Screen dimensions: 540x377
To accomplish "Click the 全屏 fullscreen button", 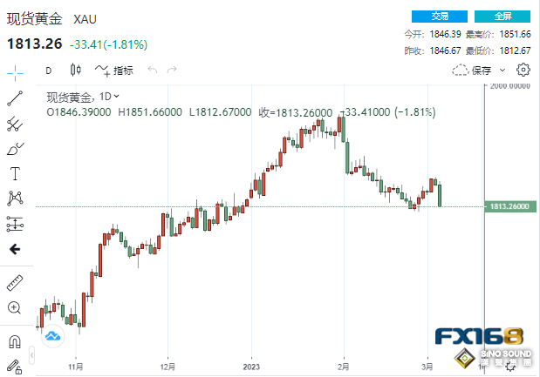I will click(x=502, y=17).
